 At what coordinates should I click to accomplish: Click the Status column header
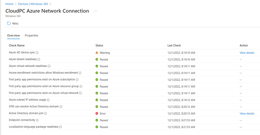(99, 46)
